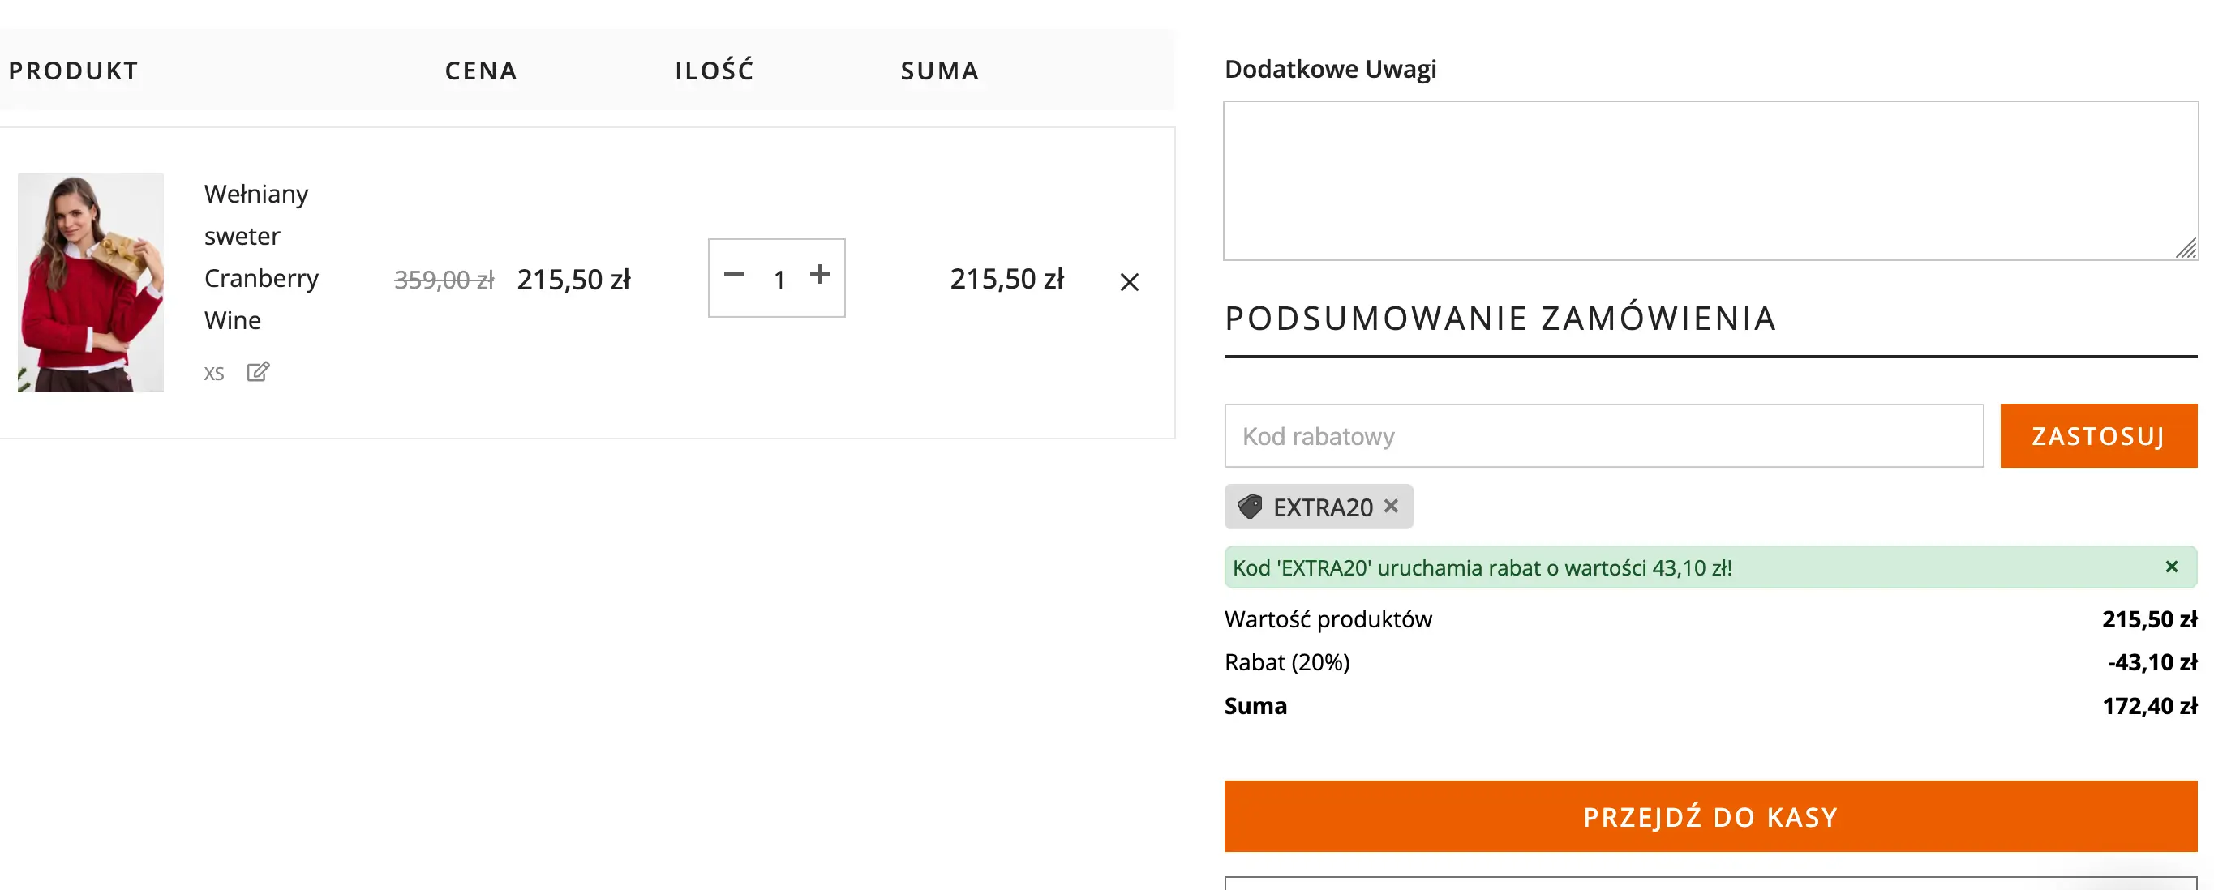
Task: Remove sweater from cart with X icon
Action: pyautogui.click(x=1128, y=282)
